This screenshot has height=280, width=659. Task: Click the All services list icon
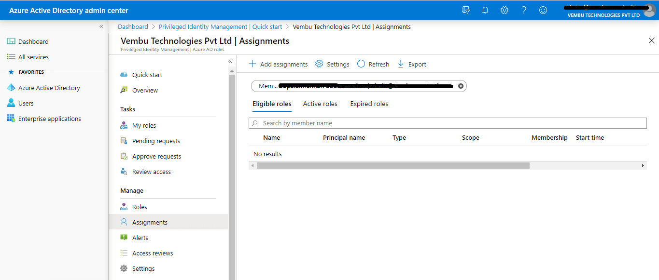(11, 57)
